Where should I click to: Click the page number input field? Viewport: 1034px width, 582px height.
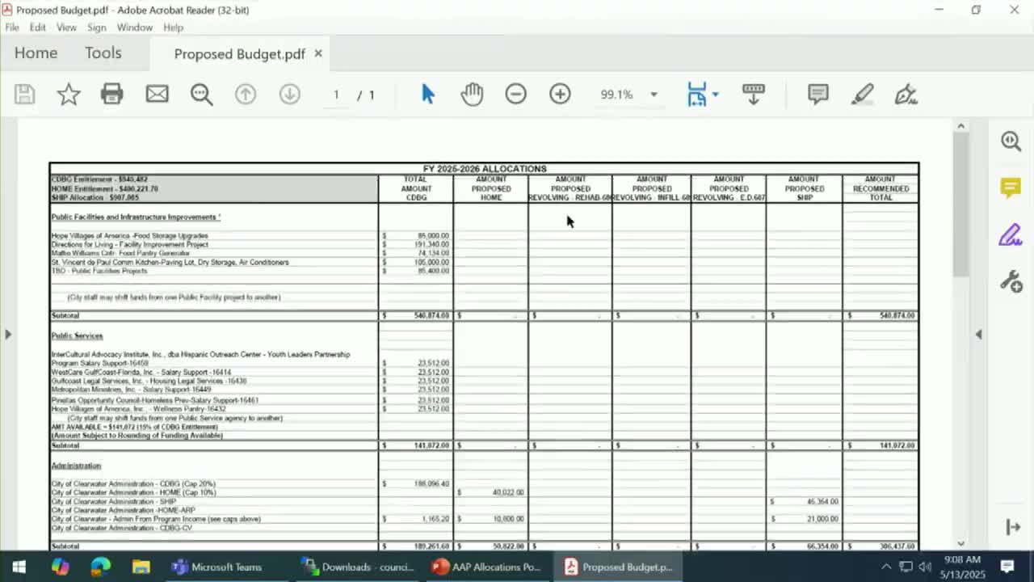(336, 95)
